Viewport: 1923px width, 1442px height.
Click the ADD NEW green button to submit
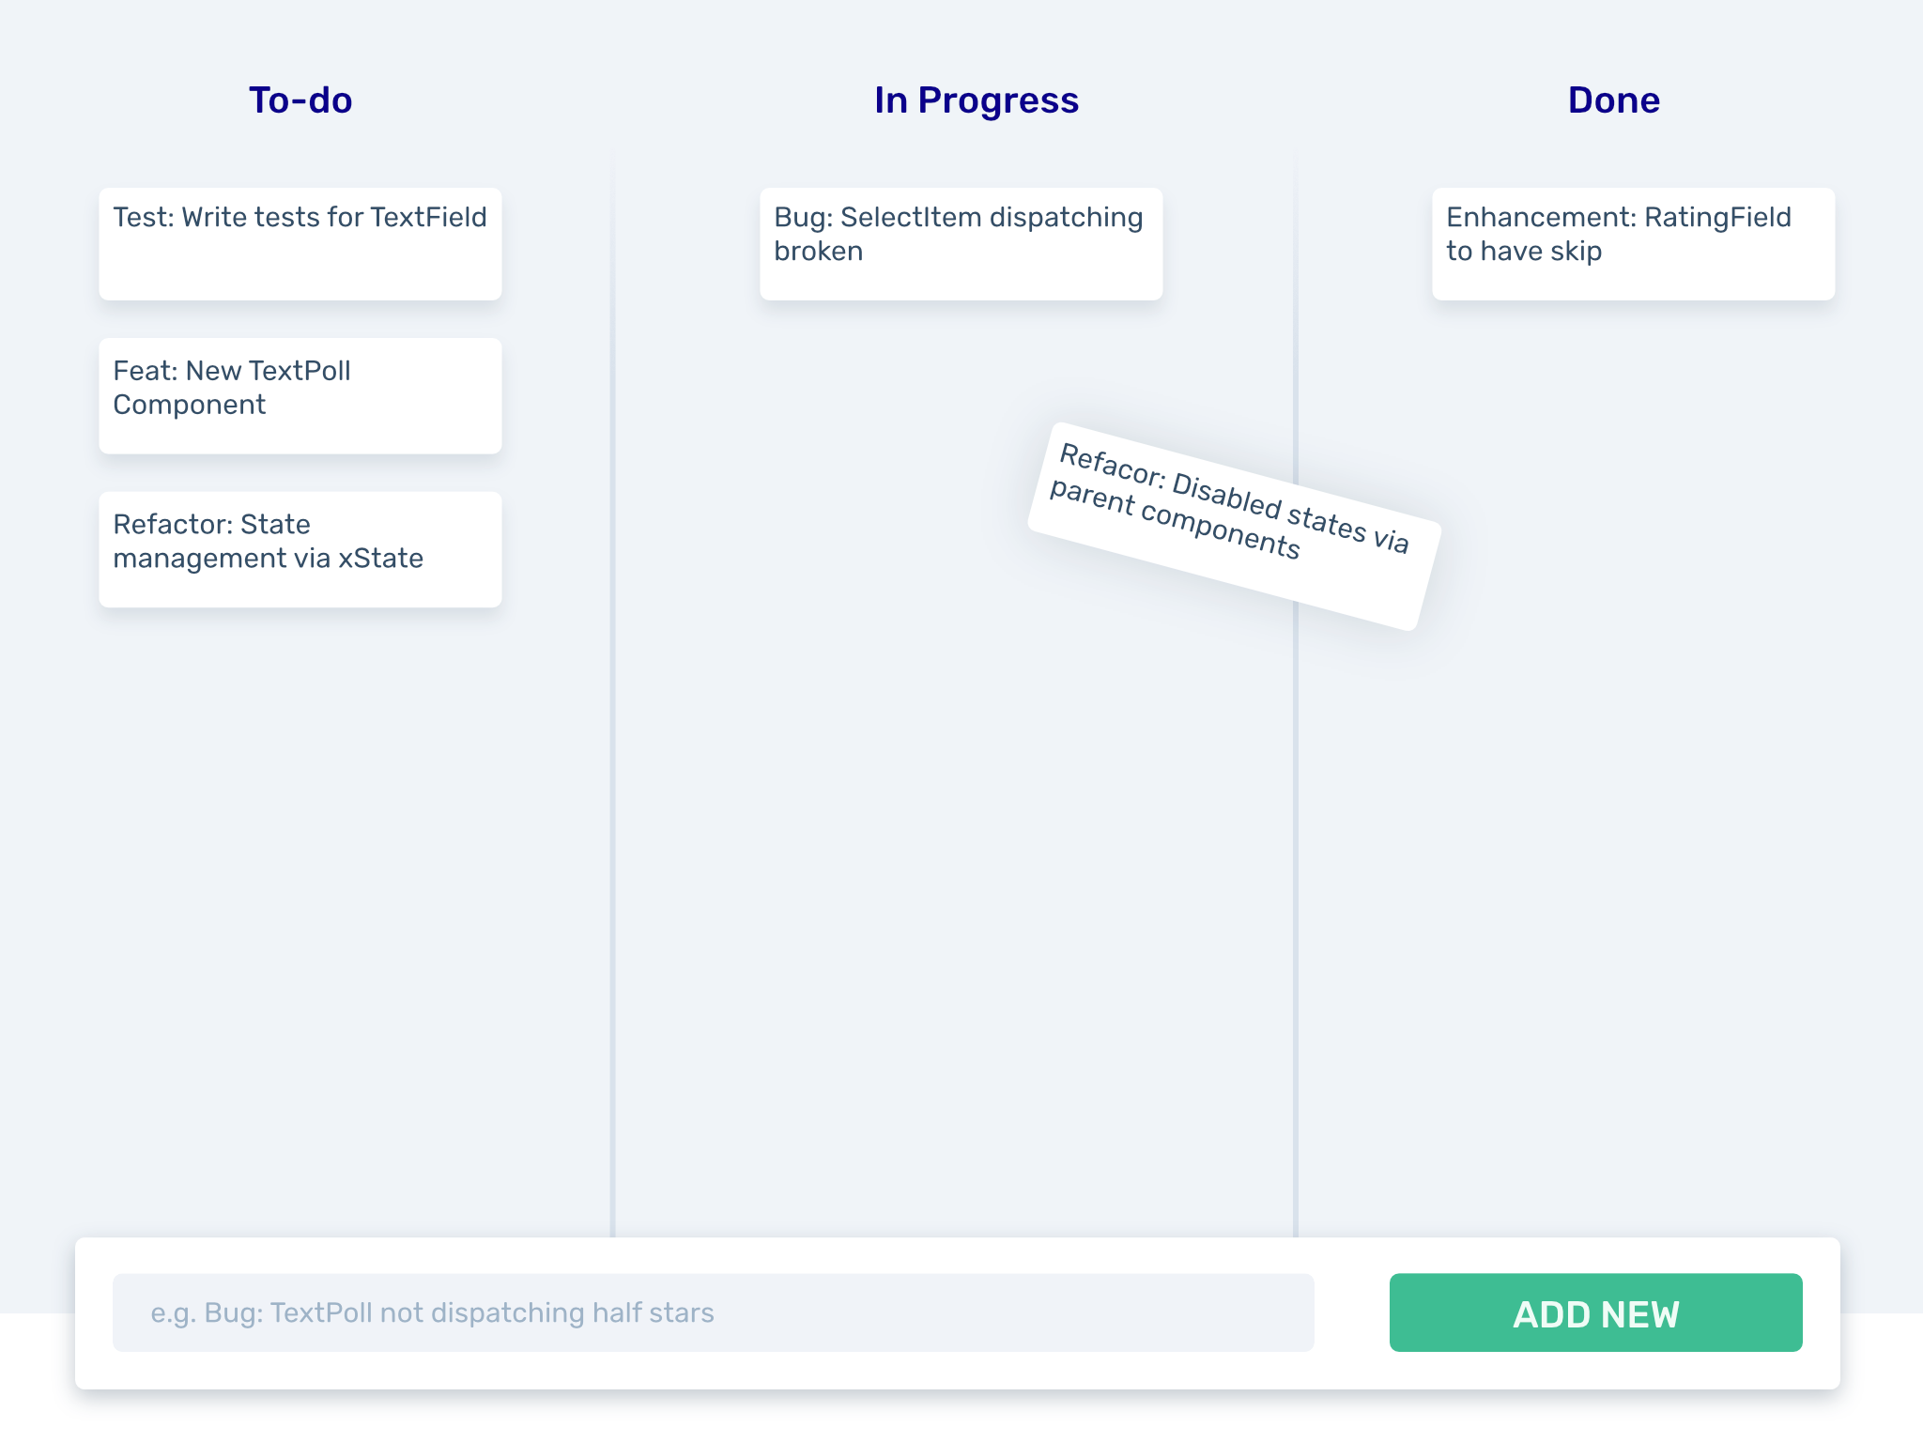pos(1596,1313)
